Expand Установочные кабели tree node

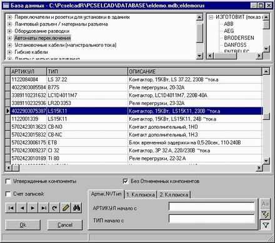pyautogui.click(x=9, y=45)
